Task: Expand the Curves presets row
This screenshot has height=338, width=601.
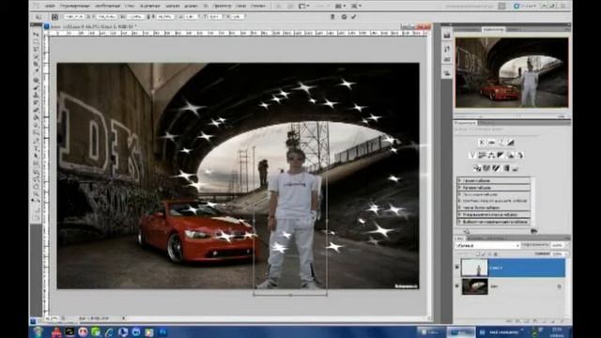Action: point(494,188)
